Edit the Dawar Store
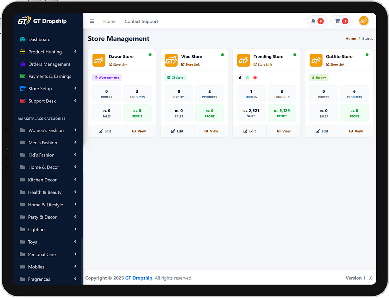389x298 pixels. pyautogui.click(x=105, y=131)
